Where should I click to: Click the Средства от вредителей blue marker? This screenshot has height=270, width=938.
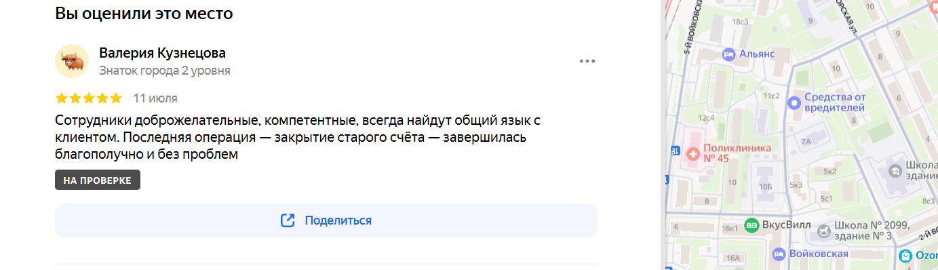click(x=794, y=102)
